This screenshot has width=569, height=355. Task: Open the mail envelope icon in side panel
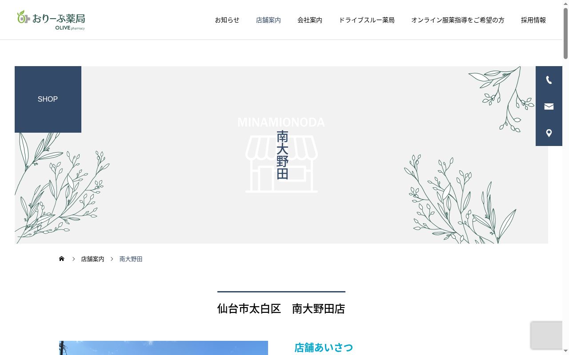(x=549, y=106)
